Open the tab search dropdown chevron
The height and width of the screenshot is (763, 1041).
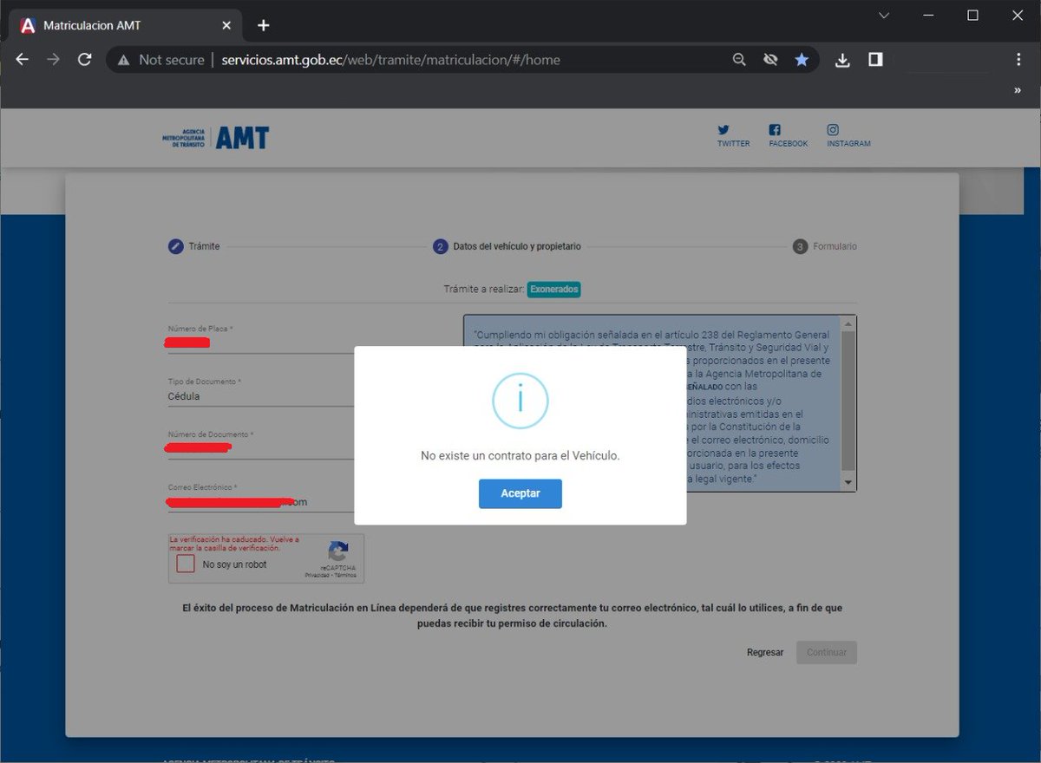coord(884,16)
